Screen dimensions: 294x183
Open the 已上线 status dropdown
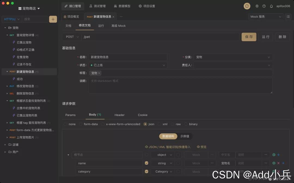[x=128, y=65]
